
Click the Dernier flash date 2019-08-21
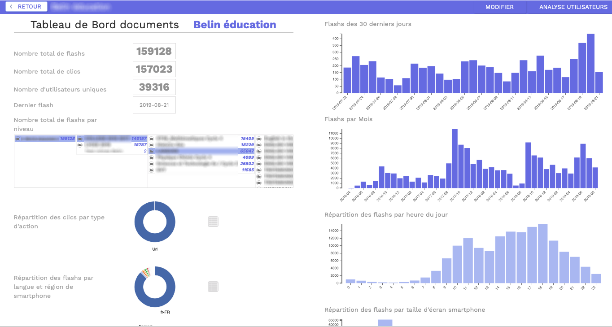coord(154,105)
